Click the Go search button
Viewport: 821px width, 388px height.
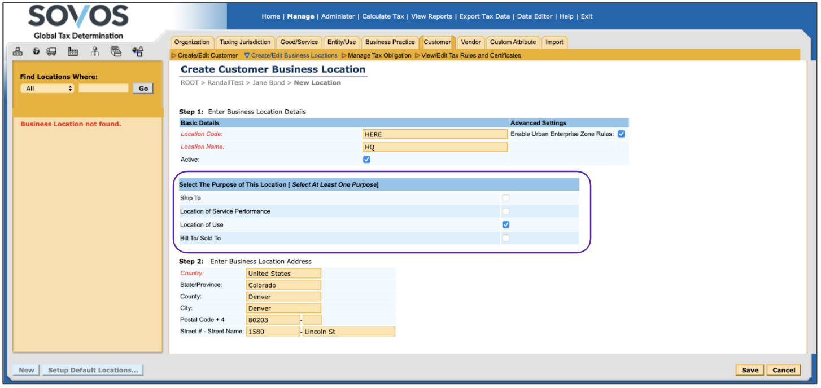coord(143,89)
